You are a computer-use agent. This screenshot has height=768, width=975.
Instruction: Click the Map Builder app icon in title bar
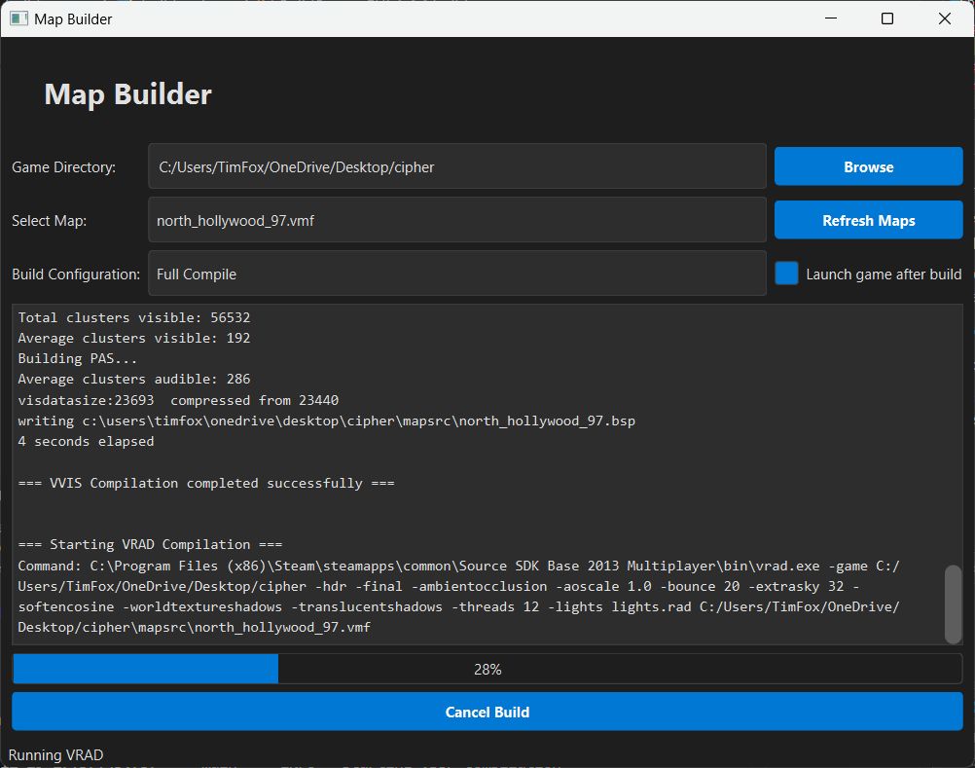(x=18, y=18)
